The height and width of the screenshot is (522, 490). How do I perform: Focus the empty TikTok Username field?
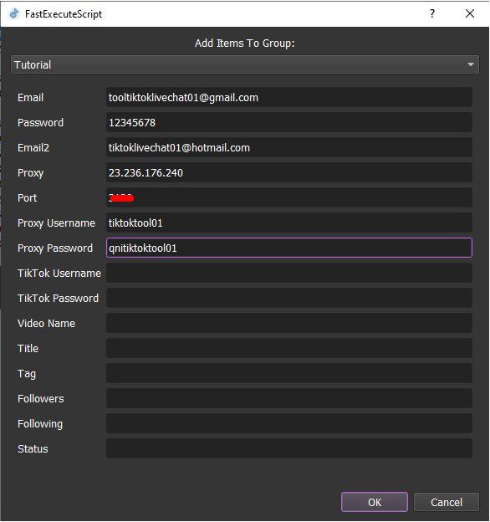[289, 273]
